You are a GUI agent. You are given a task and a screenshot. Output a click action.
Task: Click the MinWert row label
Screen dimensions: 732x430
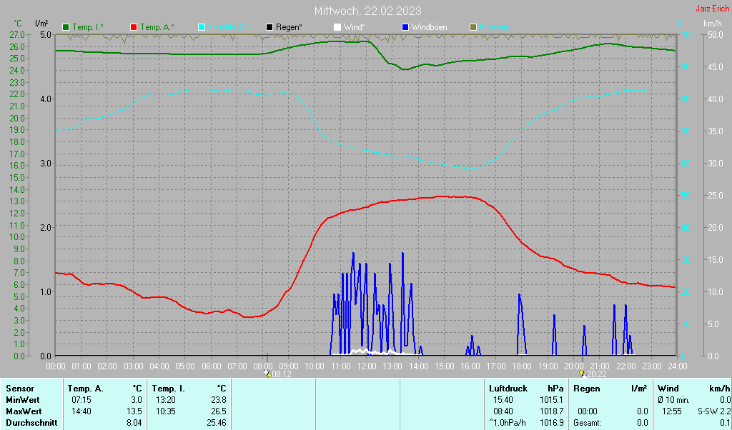coord(23,400)
